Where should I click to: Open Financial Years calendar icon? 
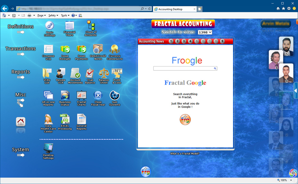pyautogui.click(x=69, y=26)
